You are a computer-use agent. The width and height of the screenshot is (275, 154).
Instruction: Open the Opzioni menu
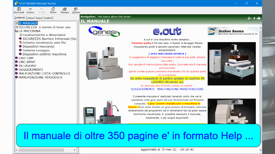coord(76,11)
